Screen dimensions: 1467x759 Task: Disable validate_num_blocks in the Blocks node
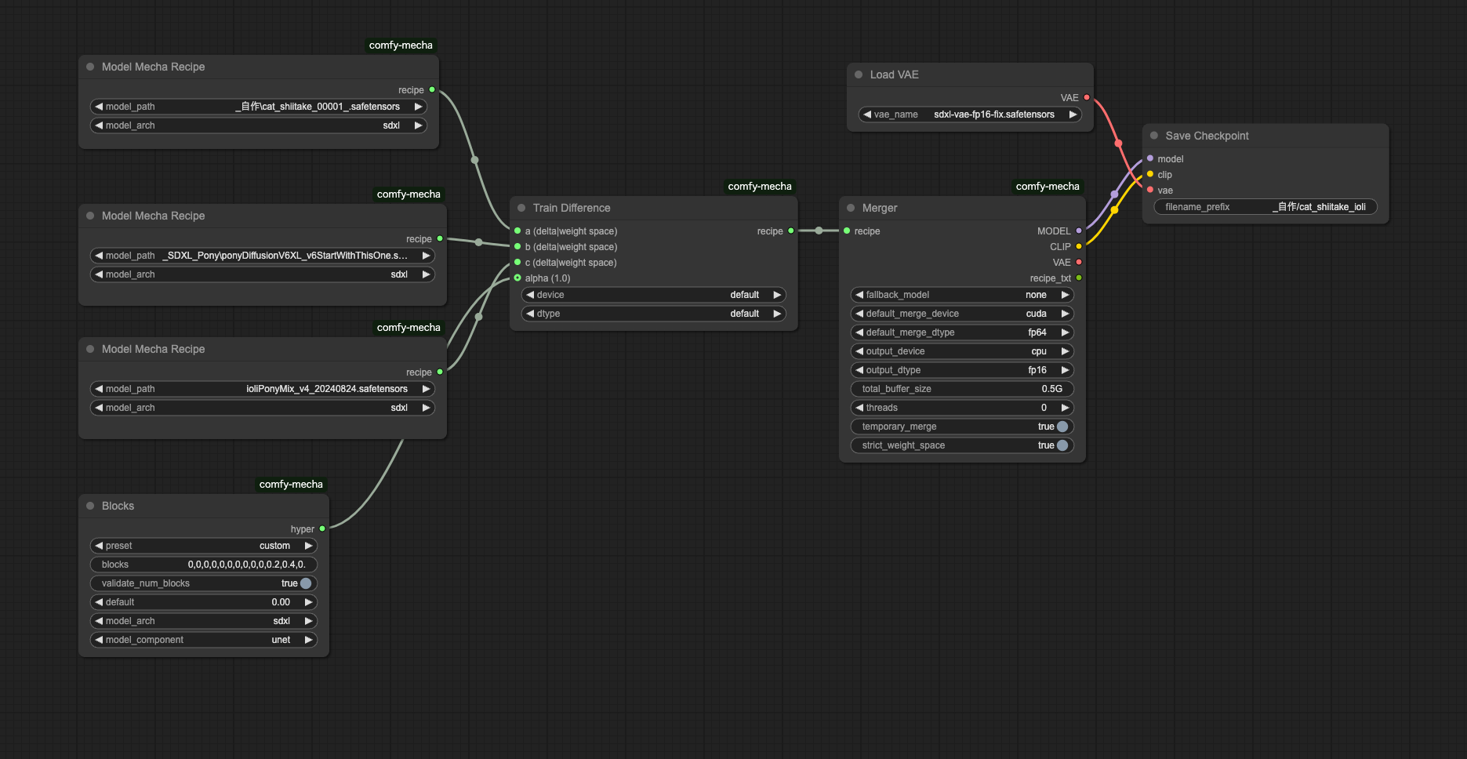pyautogui.click(x=305, y=583)
